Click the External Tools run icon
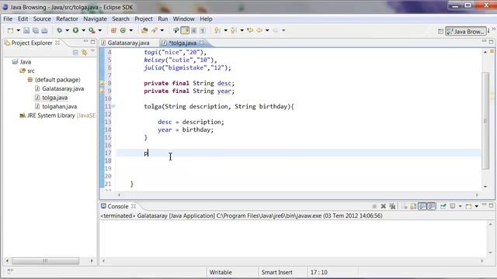 point(92,30)
